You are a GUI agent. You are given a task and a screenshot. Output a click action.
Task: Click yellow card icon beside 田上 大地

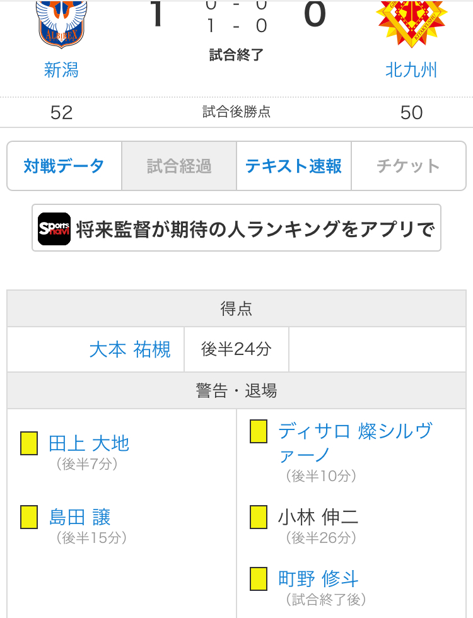tap(29, 443)
